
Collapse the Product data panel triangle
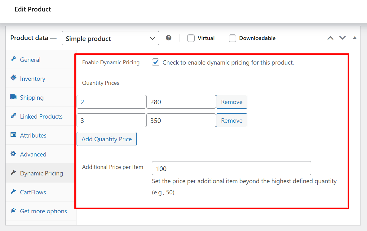click(x=355, y=38)
